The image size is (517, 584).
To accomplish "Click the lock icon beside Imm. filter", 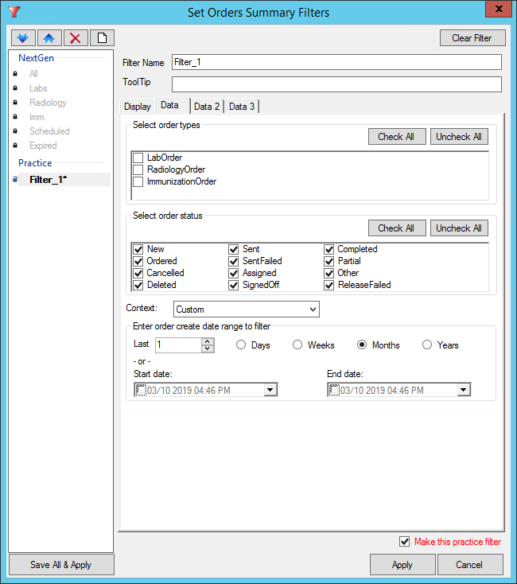I will click(15, 117).
